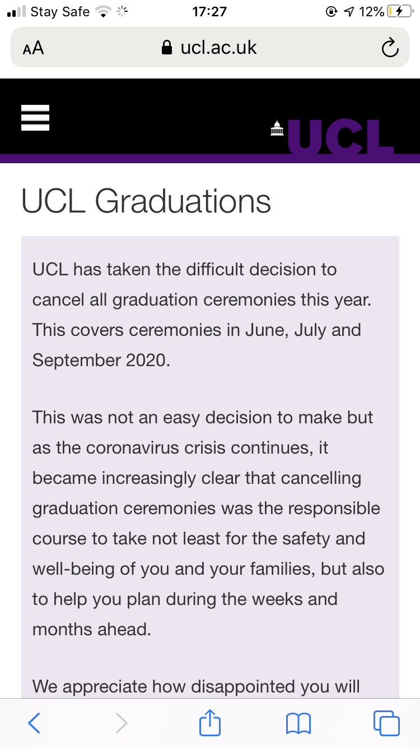420x748 pixels.
Task: Open the Safari share sheet
Action: [x=210, y=723]
